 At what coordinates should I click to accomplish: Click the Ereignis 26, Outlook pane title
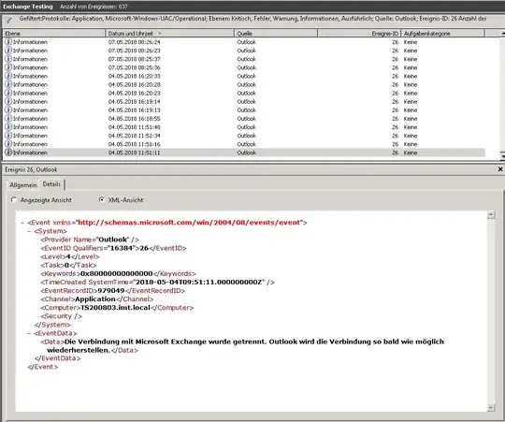(x=31, y=169)
